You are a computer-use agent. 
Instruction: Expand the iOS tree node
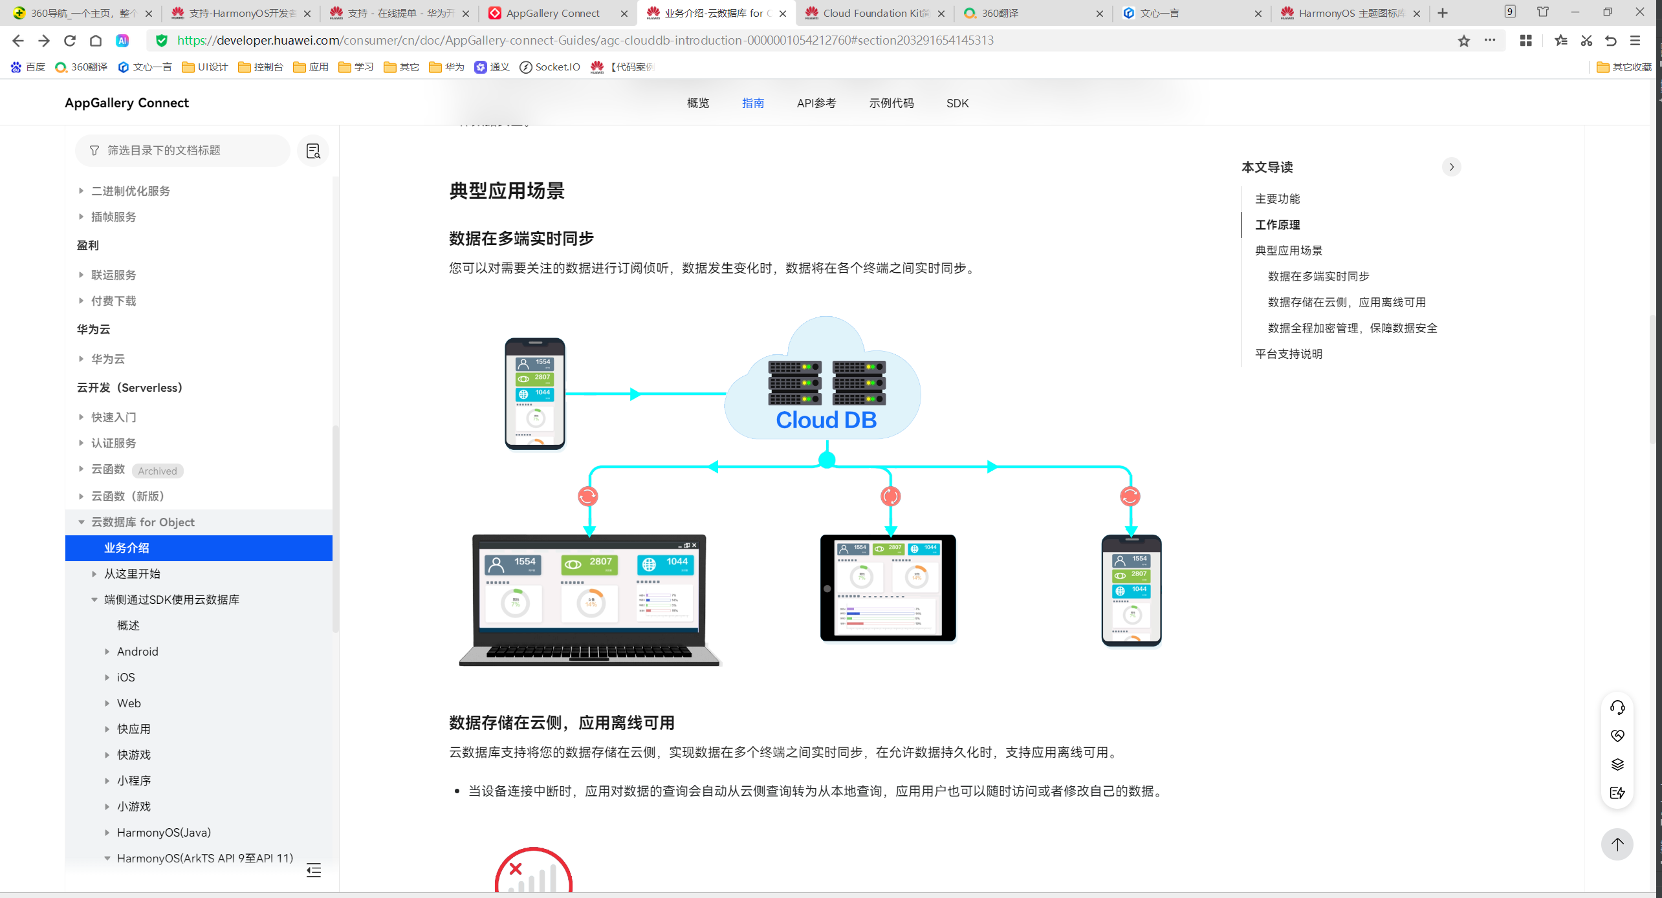(x=107, y=677)
